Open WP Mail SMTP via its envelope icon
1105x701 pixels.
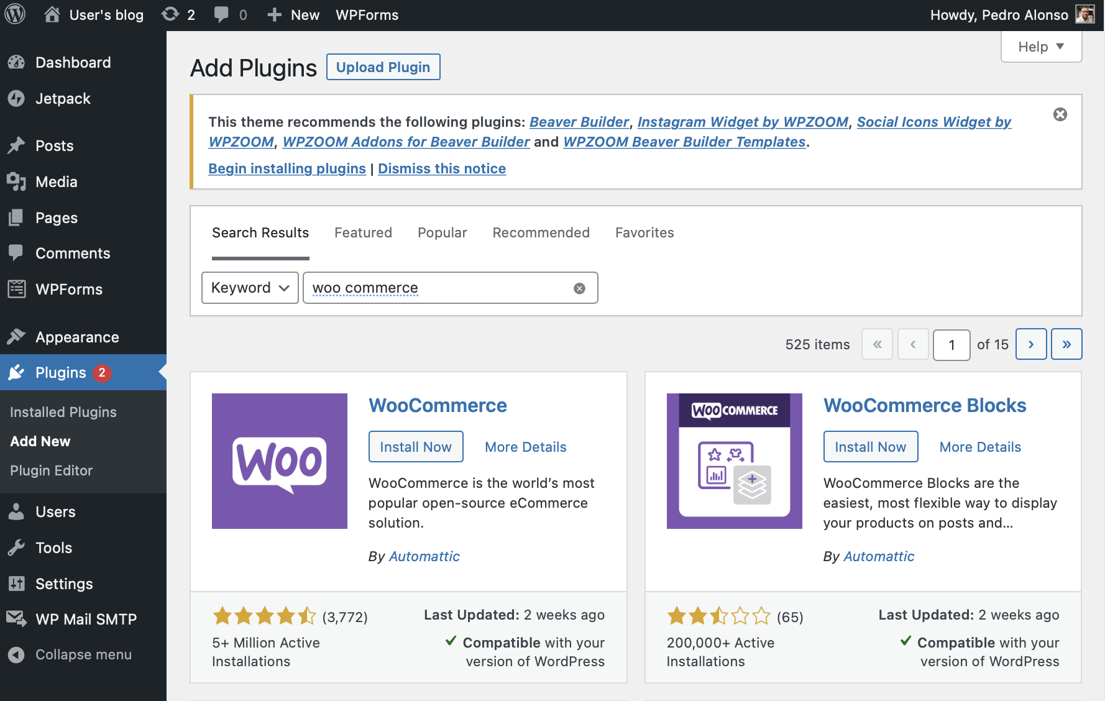coord(17,619)
